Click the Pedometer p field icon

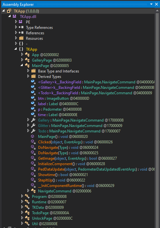[33, 109]
